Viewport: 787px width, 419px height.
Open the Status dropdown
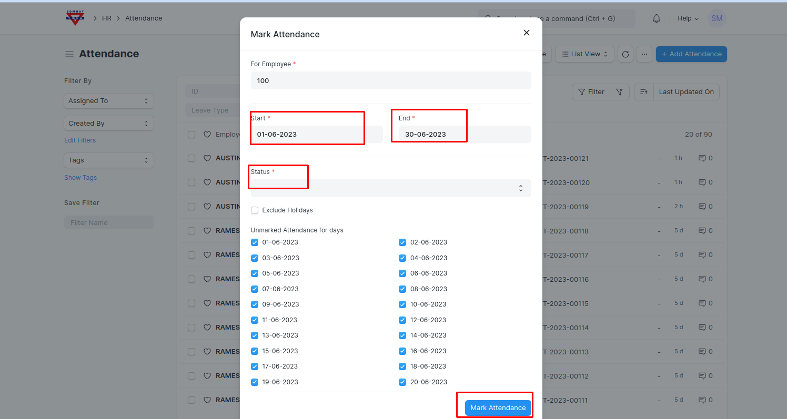[390, 188]
